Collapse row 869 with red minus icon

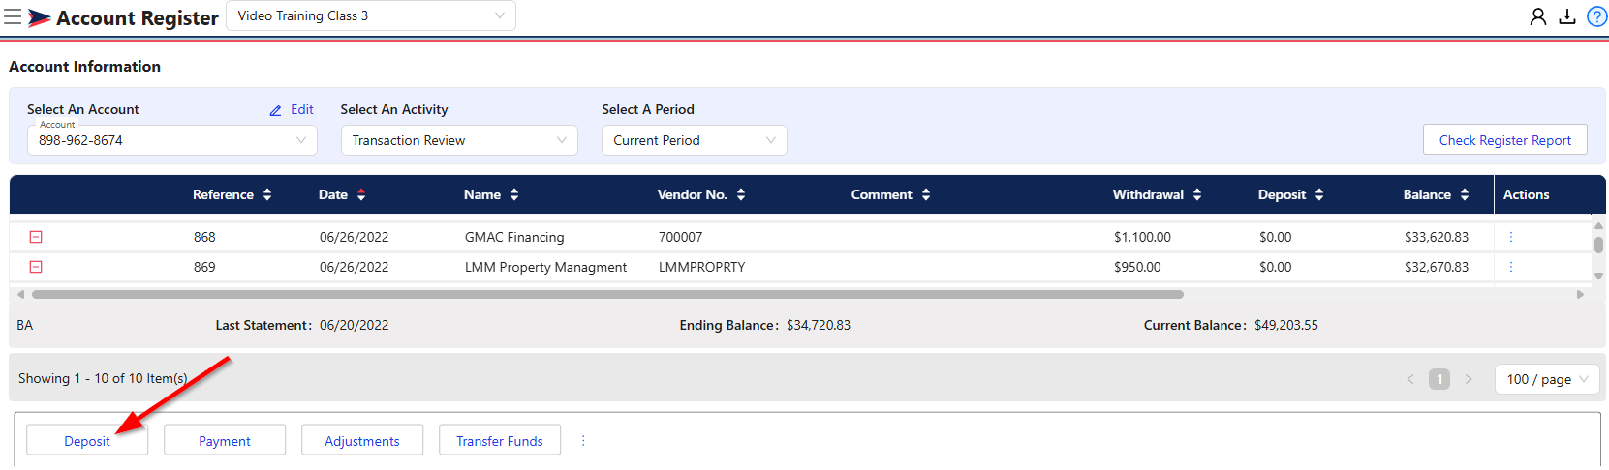pyautogui.click(x=36, y=267)
